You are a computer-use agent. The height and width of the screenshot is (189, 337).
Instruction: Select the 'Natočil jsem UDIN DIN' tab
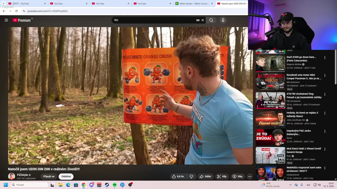tap(232, 4)
